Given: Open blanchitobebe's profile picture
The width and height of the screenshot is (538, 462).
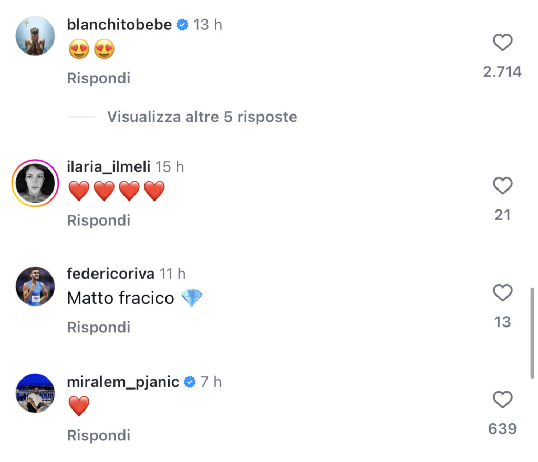Looking at the screenshot, I should (35, 36).
